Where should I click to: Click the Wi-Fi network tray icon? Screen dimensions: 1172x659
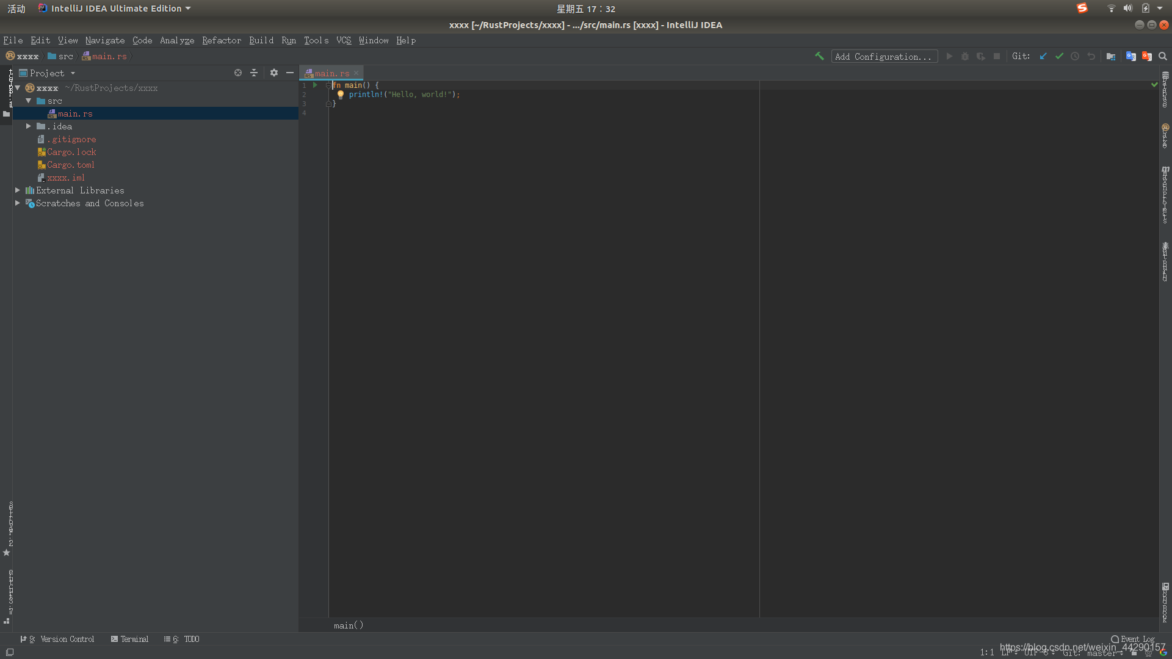tap(1111, 9)
